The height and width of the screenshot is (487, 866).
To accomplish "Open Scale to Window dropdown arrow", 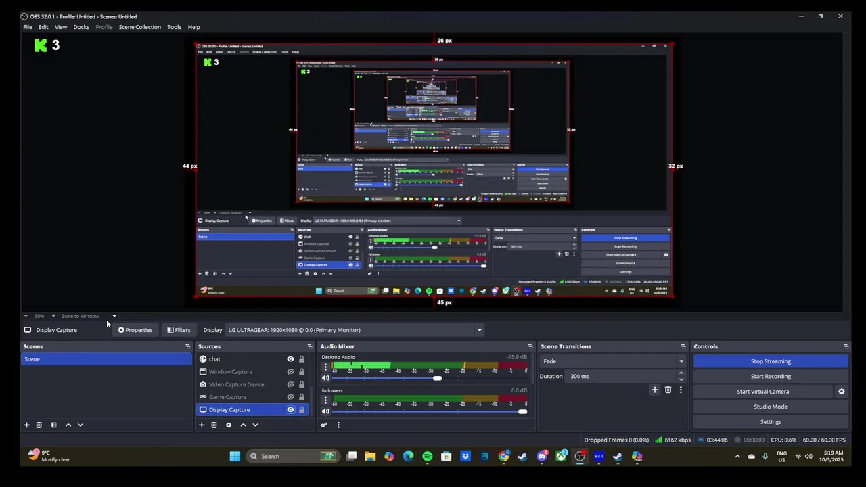I will point(114,316).
